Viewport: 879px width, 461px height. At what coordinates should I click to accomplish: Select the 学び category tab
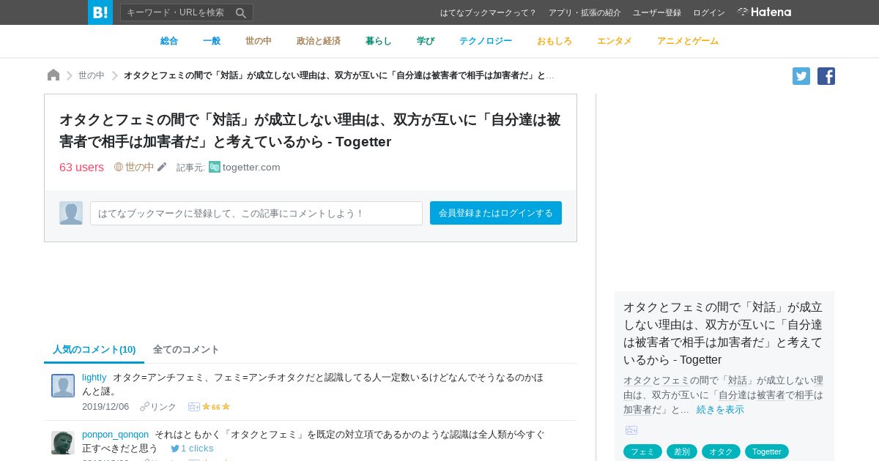click(x=426, y=41)
